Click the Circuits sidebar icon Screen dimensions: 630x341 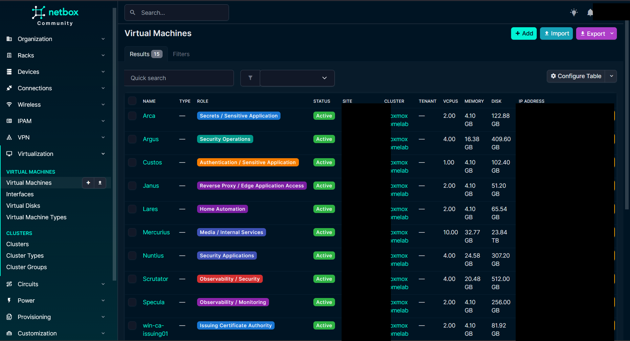pyautogui.click(x=9, y=284)
